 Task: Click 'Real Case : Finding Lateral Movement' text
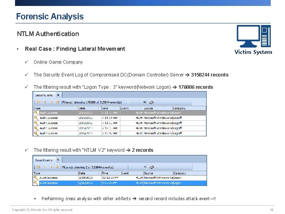click(75, 49)
